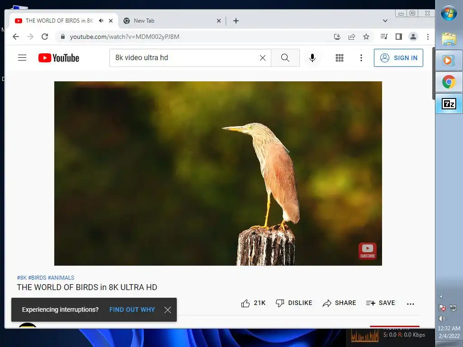Go to YouTube home via logo
The height and width of the screenshot is (347, 463).
tap(59, 58)
